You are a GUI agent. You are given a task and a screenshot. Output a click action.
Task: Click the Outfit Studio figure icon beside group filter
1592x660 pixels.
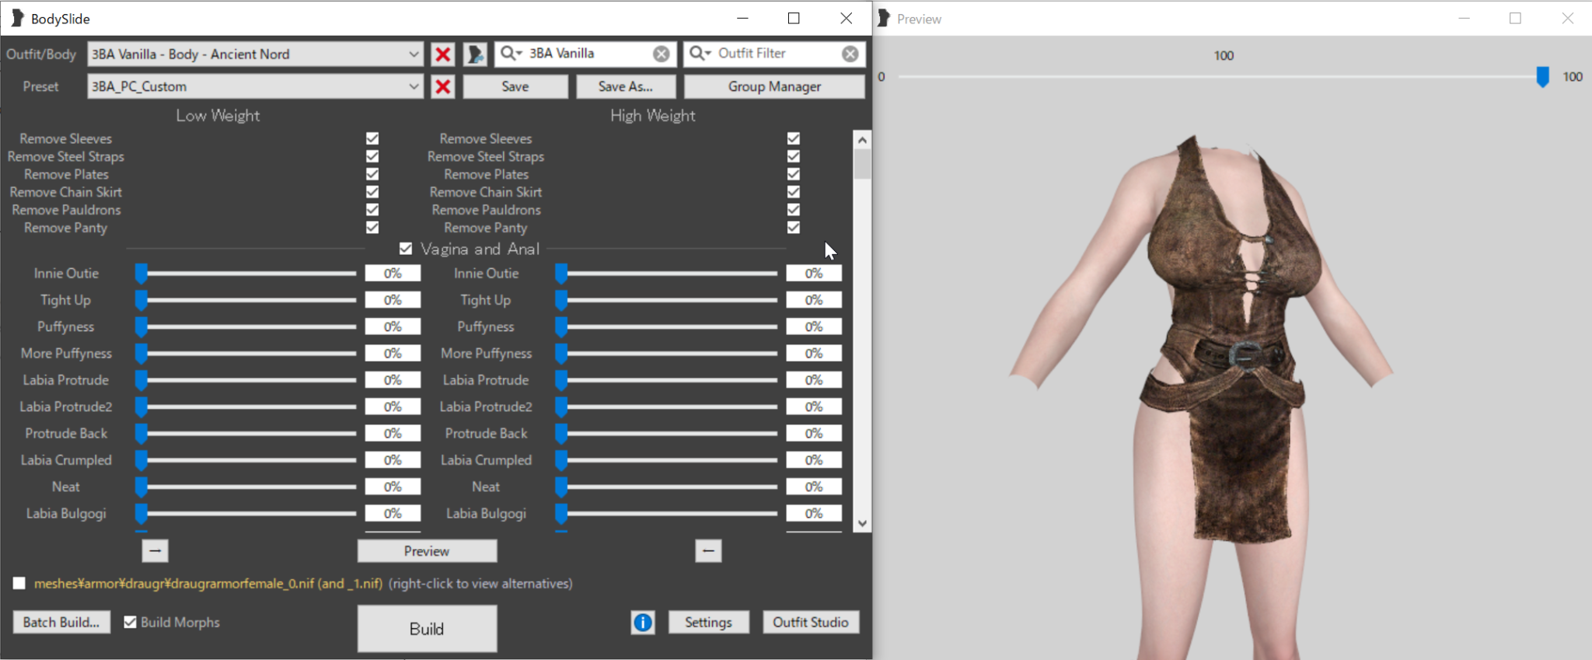point(475,54)
